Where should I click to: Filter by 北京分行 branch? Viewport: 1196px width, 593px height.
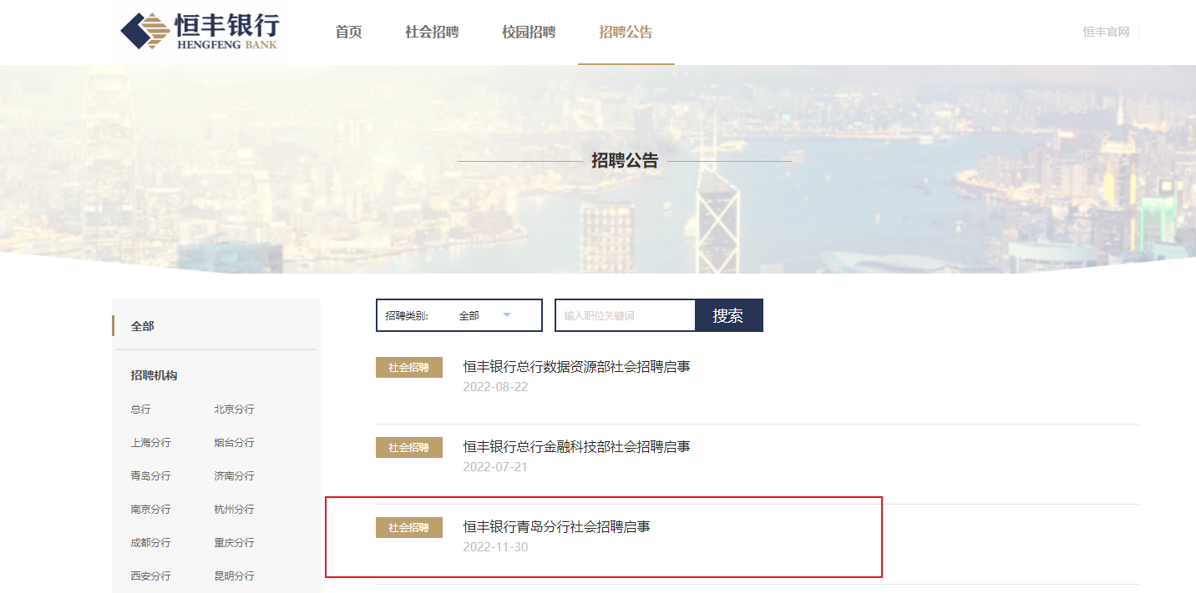point(234,410)
